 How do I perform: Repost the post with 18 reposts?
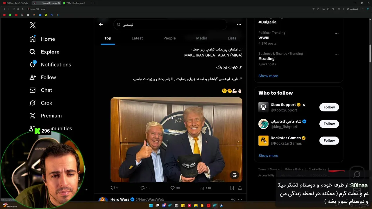pos(145,188)
